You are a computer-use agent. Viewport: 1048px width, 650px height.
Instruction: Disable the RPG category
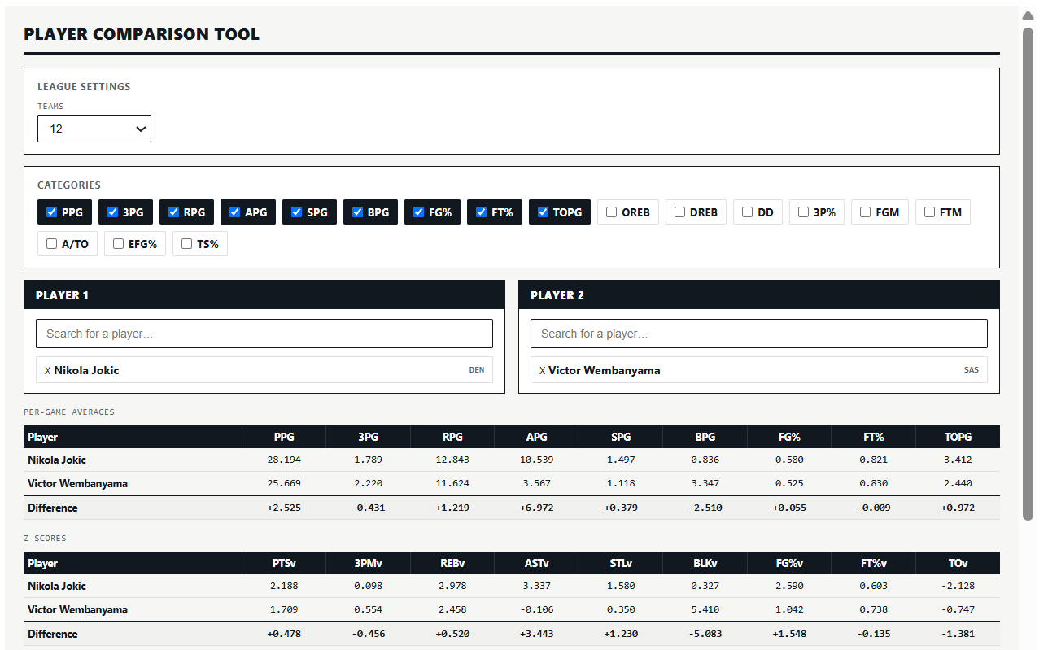(x=174, y=212)
